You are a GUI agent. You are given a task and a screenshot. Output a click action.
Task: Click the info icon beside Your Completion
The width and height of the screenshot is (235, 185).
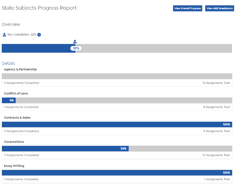[39, 35]
